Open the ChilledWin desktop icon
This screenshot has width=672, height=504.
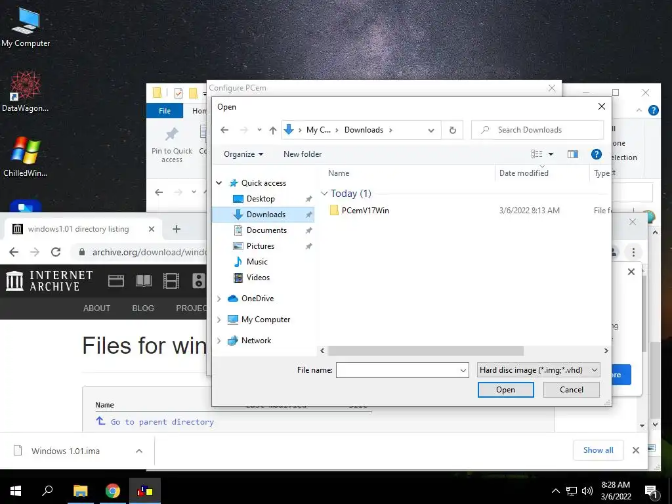pos(26,156)
